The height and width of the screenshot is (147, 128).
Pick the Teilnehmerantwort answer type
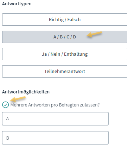65,71
